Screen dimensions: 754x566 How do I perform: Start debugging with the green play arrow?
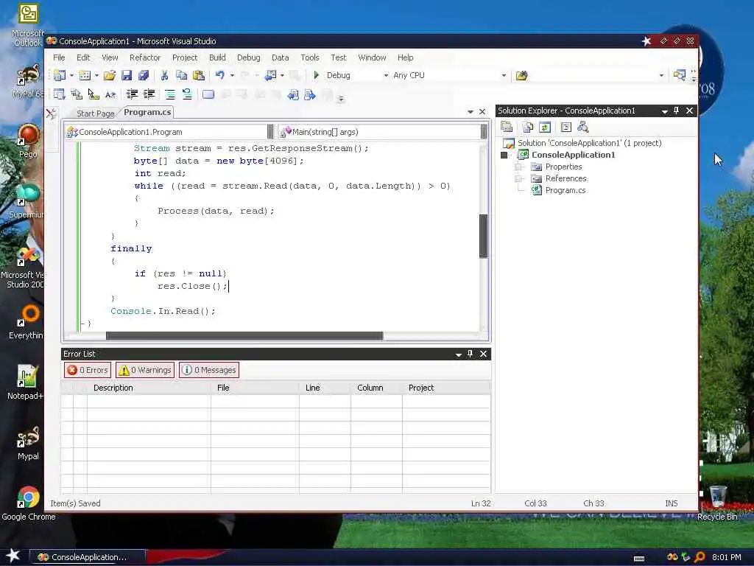(x=317, y=75)
